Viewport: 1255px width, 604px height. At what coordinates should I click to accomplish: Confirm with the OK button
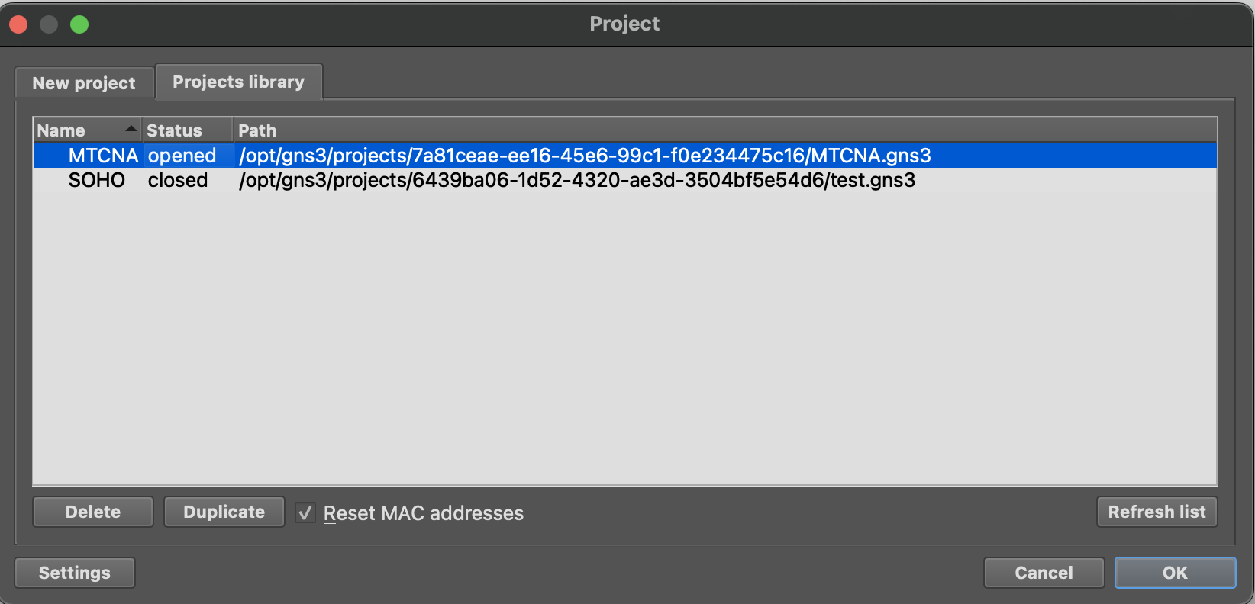click(1175, 573)
